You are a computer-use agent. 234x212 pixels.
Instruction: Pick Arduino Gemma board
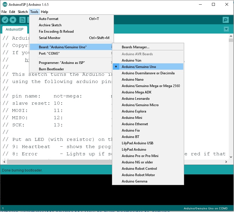(x=148, y=181)
